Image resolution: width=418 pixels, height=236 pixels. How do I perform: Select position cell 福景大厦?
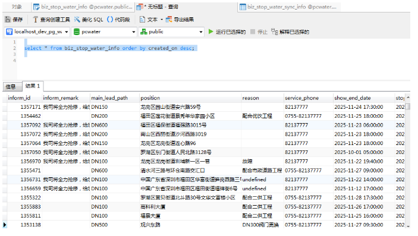coord(190,216)
